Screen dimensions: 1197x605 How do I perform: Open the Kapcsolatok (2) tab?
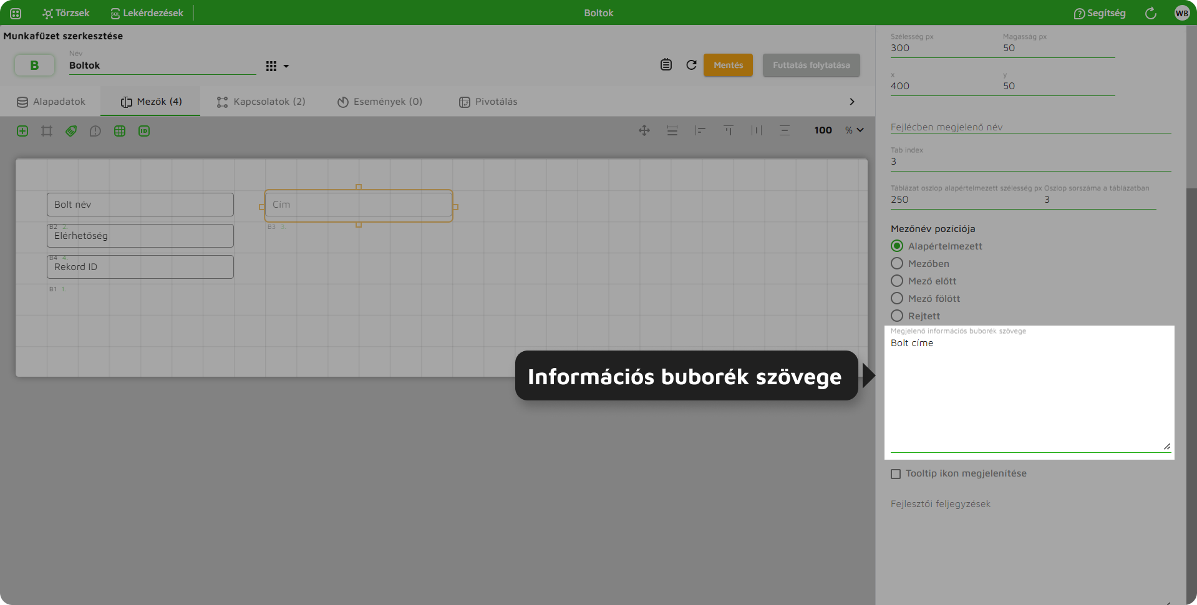pyautogui.click(x=261, y=102)
